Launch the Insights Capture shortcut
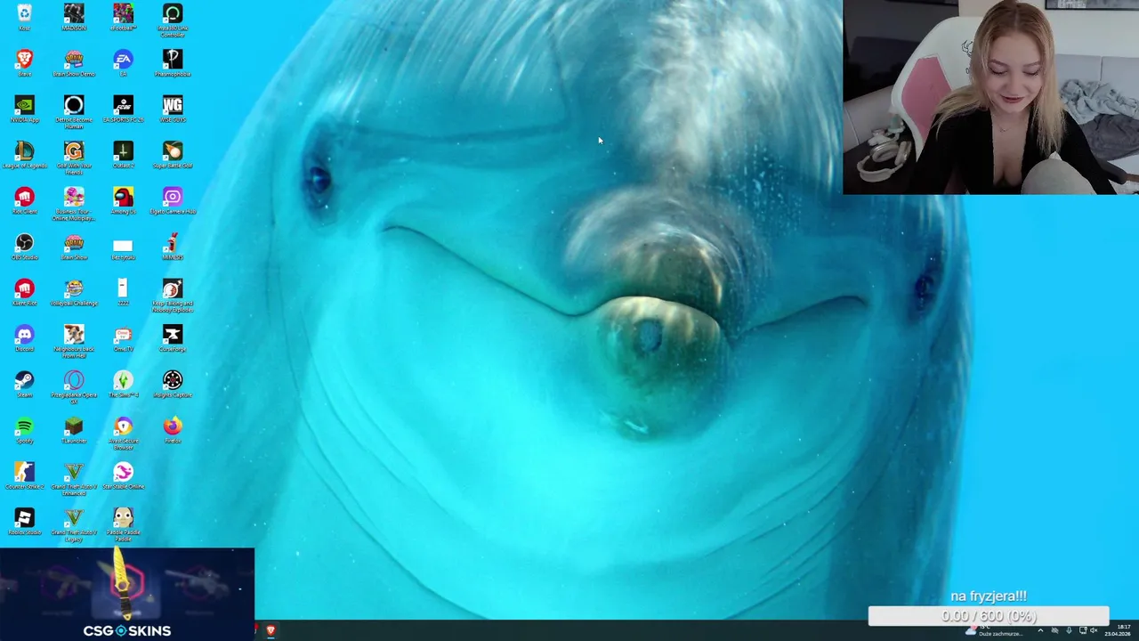1139x641 pixels. 173,384
